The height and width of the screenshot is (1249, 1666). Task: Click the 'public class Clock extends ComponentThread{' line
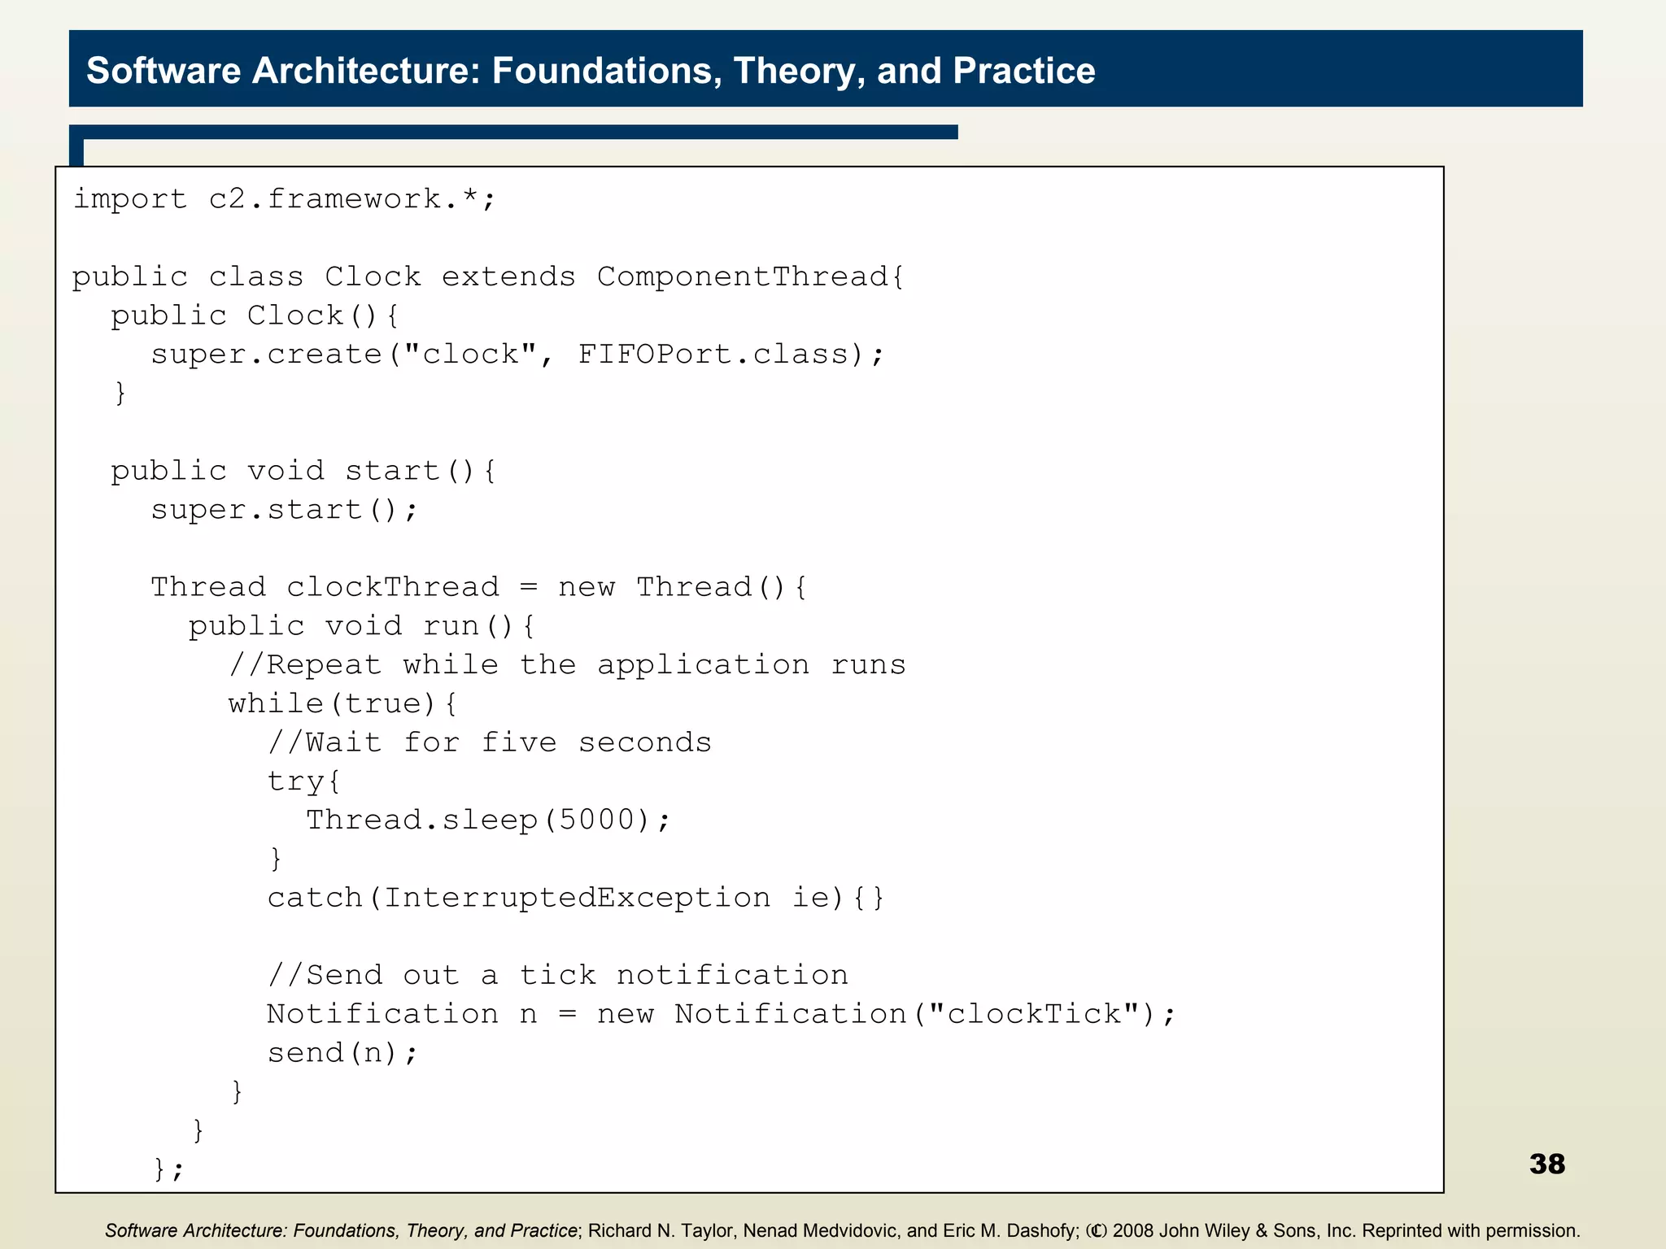click(x=488, y=277)
